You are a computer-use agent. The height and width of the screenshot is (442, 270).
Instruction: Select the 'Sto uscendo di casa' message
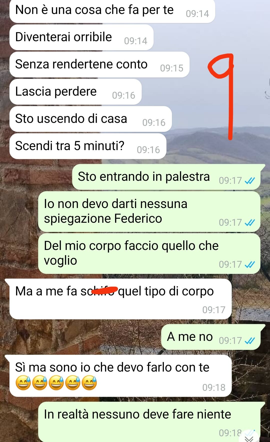pos(90,119)
